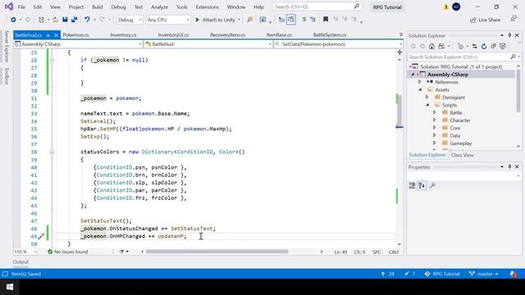Click the Navigate Backward circle icon
This screenshot has height=295, width=525.
(x=13, y=20)
